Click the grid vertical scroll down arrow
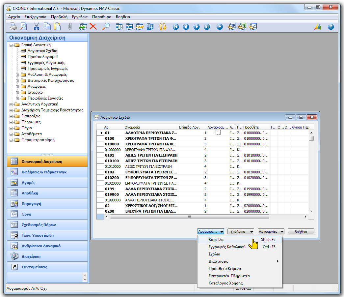The width and height of the screenshot is (344, 297). coord(311,211)
